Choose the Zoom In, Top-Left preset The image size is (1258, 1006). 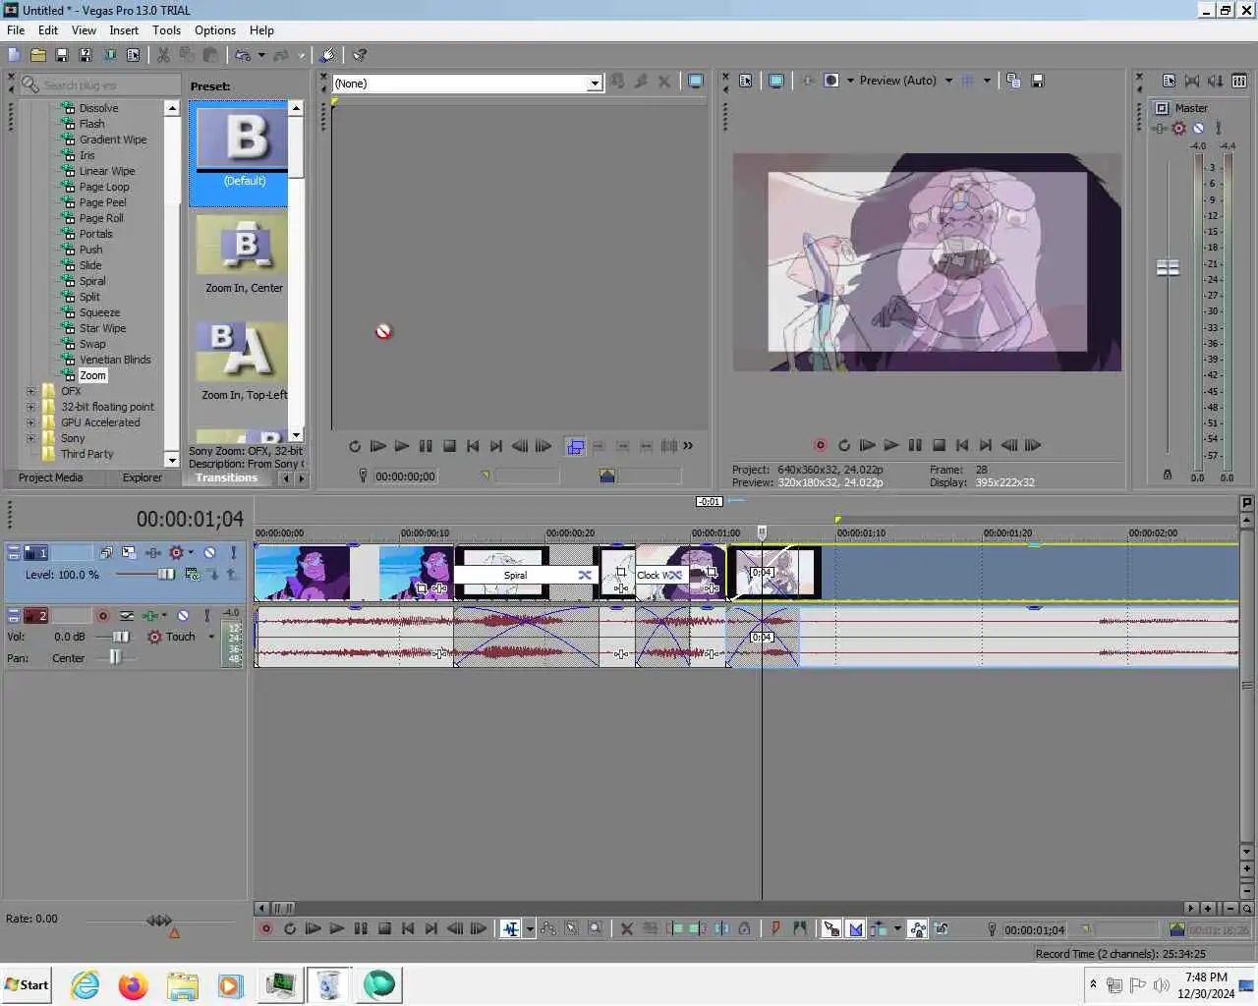point(244,361)
